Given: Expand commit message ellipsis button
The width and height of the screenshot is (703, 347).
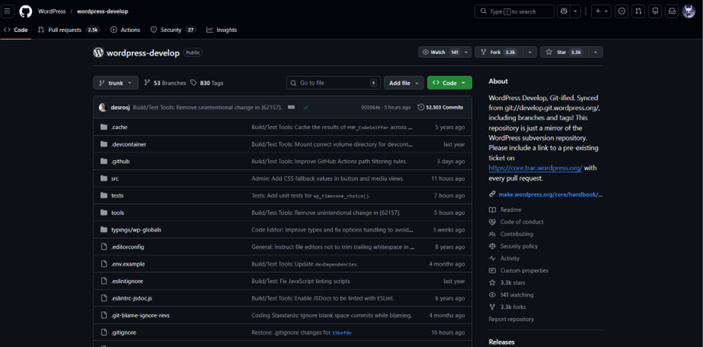Looking at the screenshot, I should [292, 108].
